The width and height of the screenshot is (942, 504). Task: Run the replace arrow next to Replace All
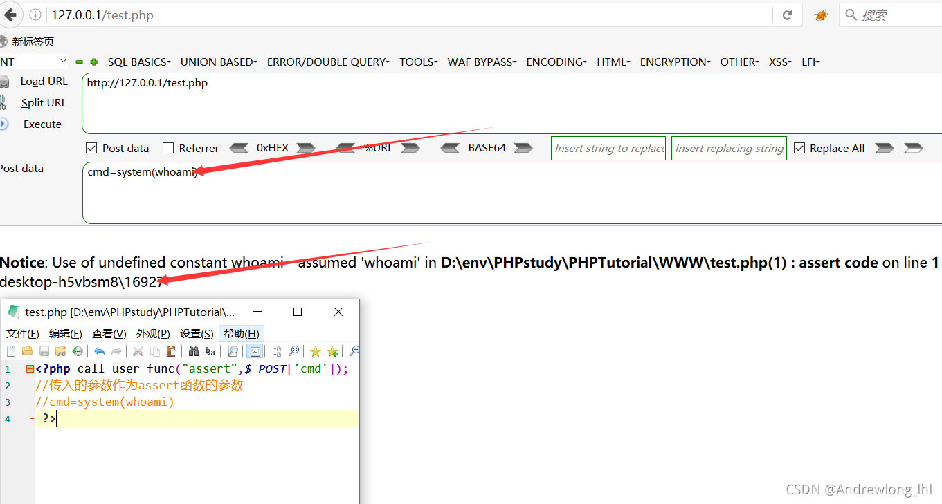tap(884, 148)
